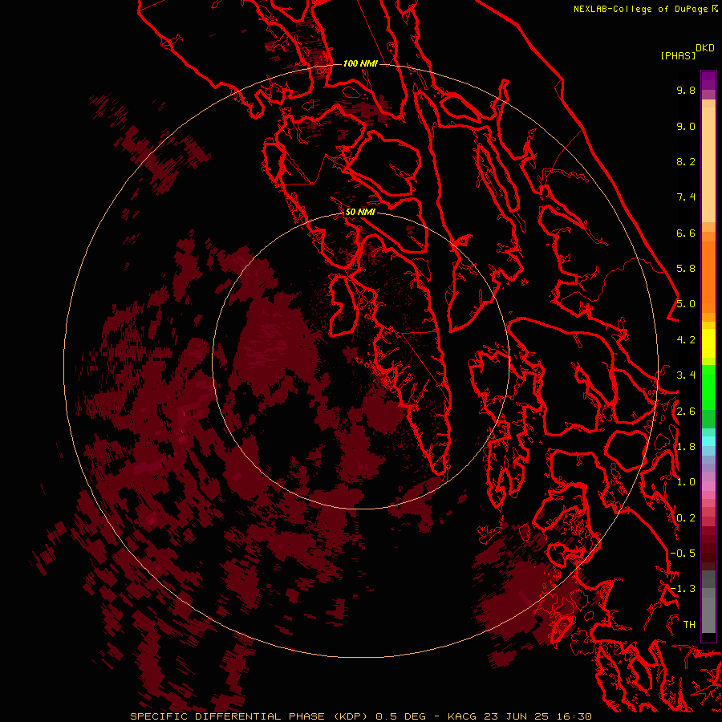Click the 1.0 value on the color scale
The image size is (722, 722).
686,482
